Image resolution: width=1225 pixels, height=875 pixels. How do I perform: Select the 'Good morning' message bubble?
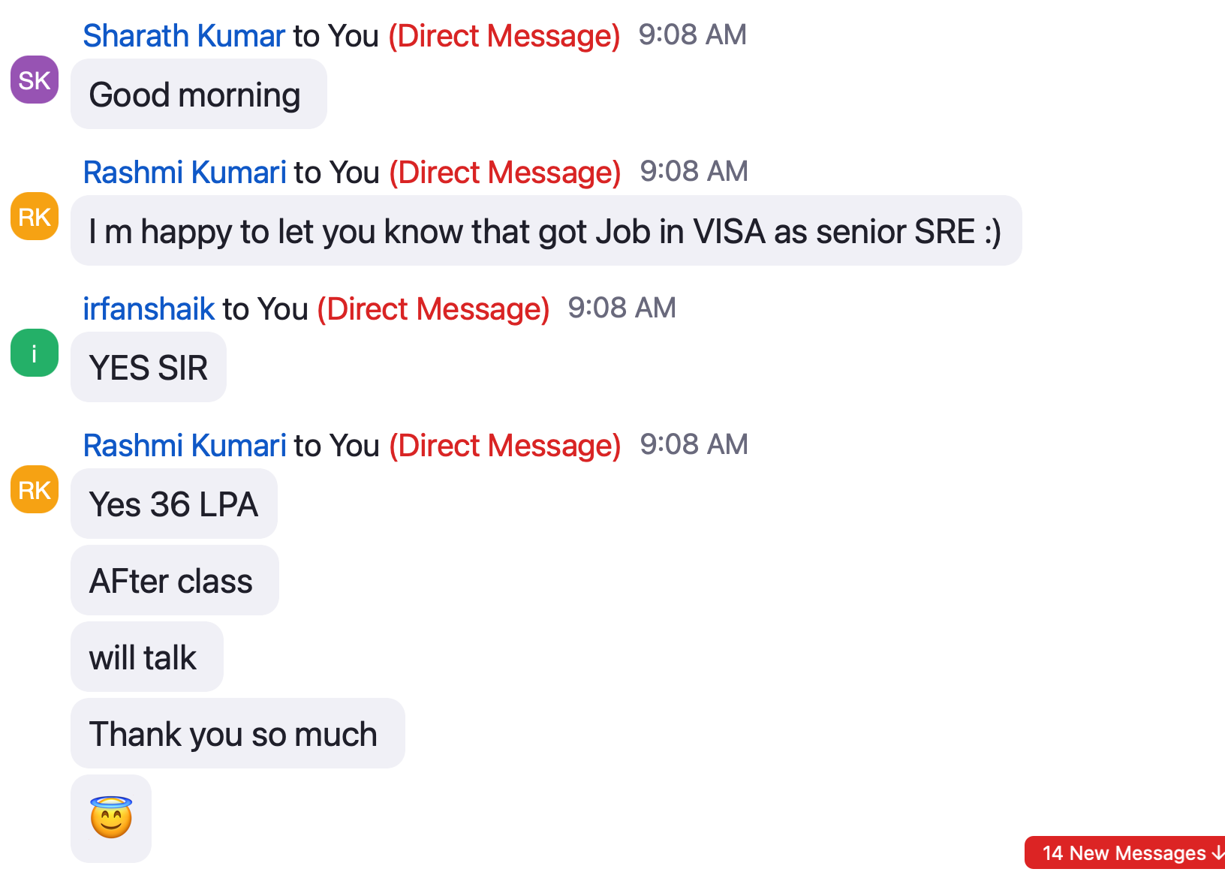click(199, 94)
